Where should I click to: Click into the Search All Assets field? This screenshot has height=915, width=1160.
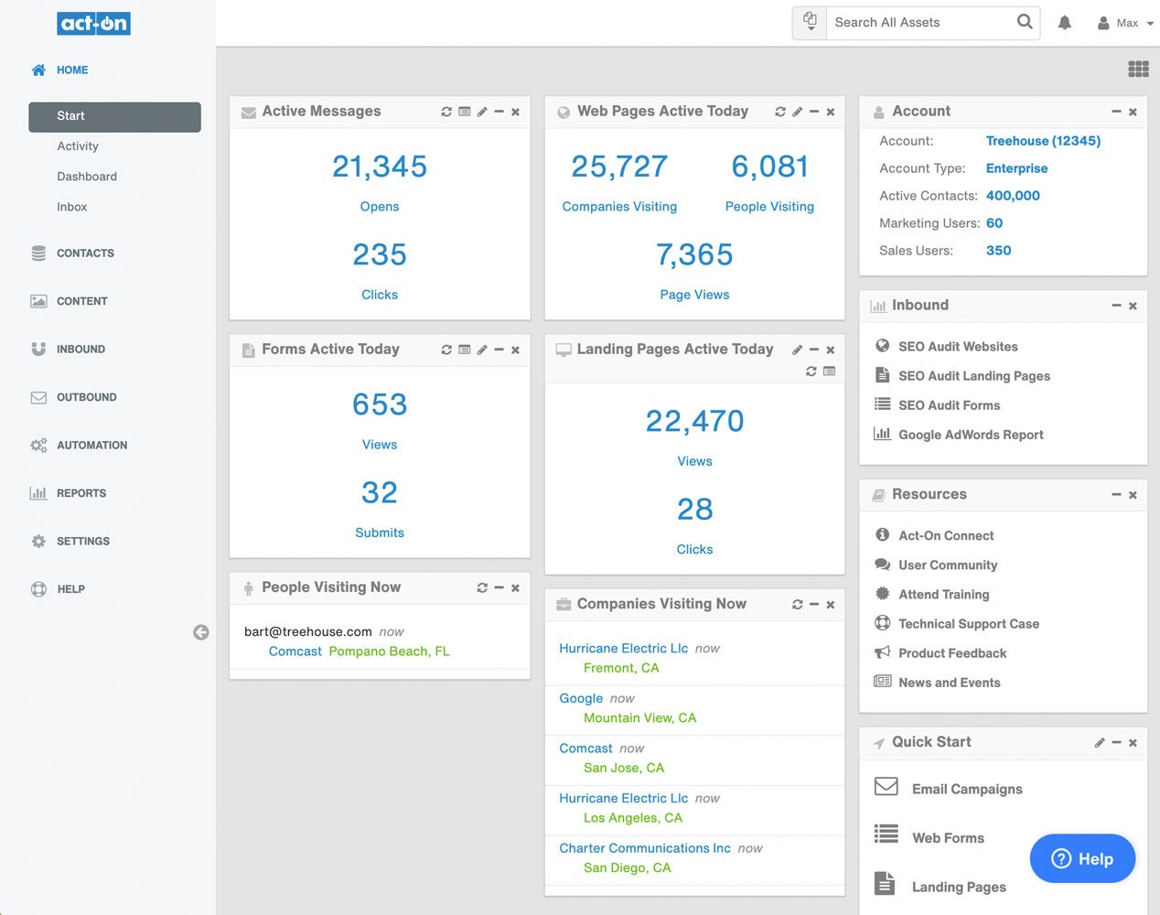point(919,23)
